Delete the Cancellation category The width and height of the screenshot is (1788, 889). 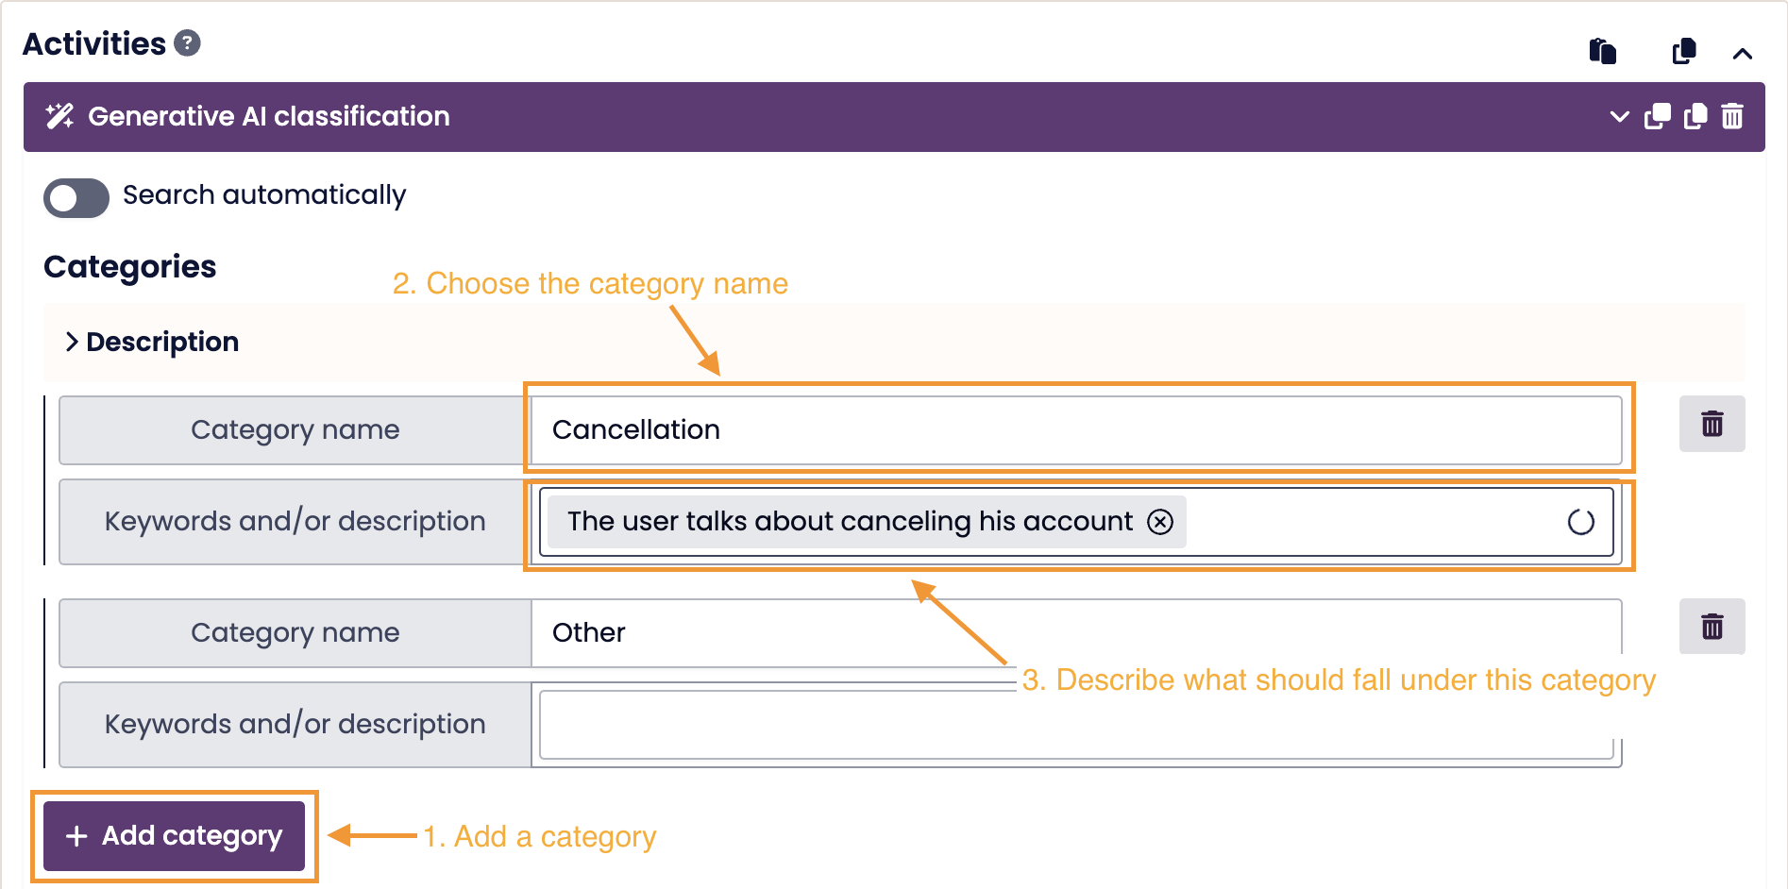1712,424
